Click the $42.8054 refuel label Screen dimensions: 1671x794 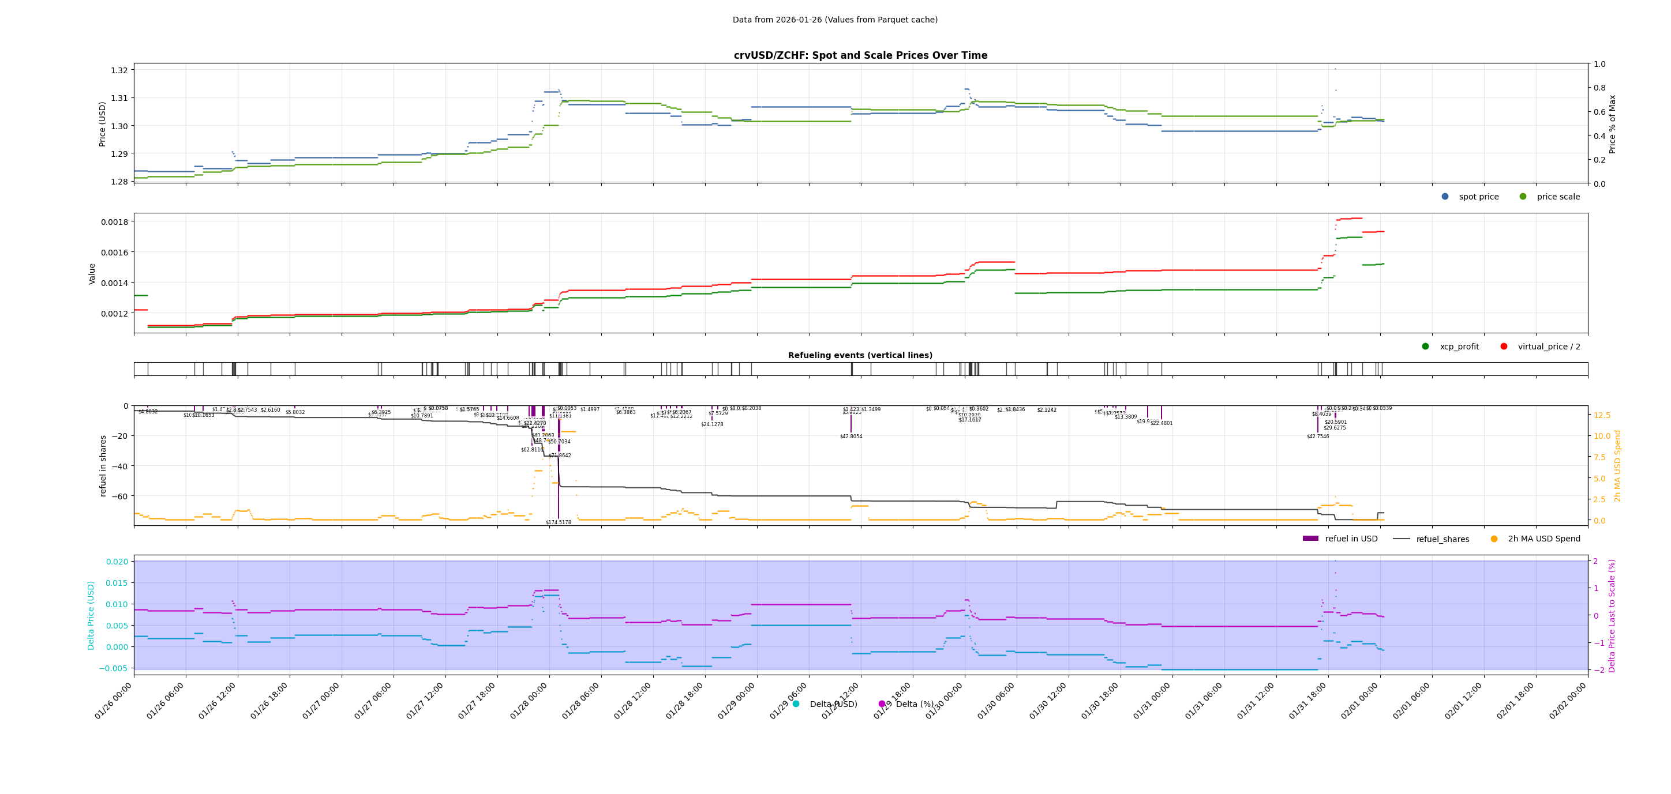point(851,437)
